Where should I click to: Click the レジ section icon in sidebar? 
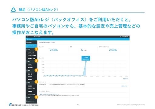[27, 50]
